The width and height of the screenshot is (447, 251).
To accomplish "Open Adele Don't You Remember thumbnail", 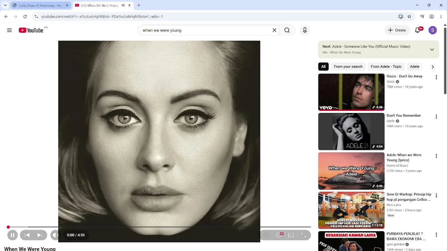I will point(351,131).
